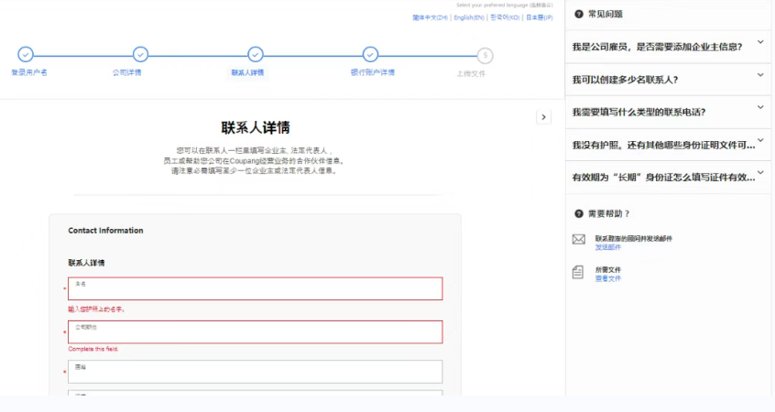
Task: Click the 常见问题 heading text
Action: pos(605,15)
